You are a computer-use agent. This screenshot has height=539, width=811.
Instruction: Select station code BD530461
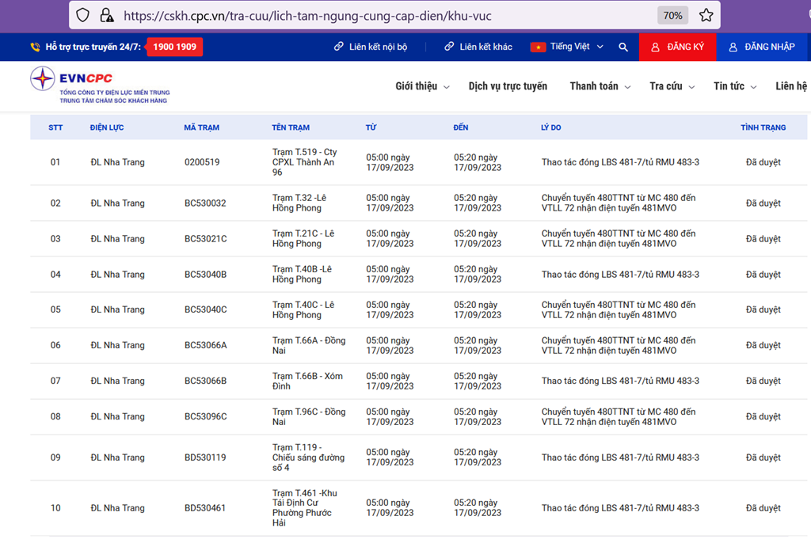[205, 508]
